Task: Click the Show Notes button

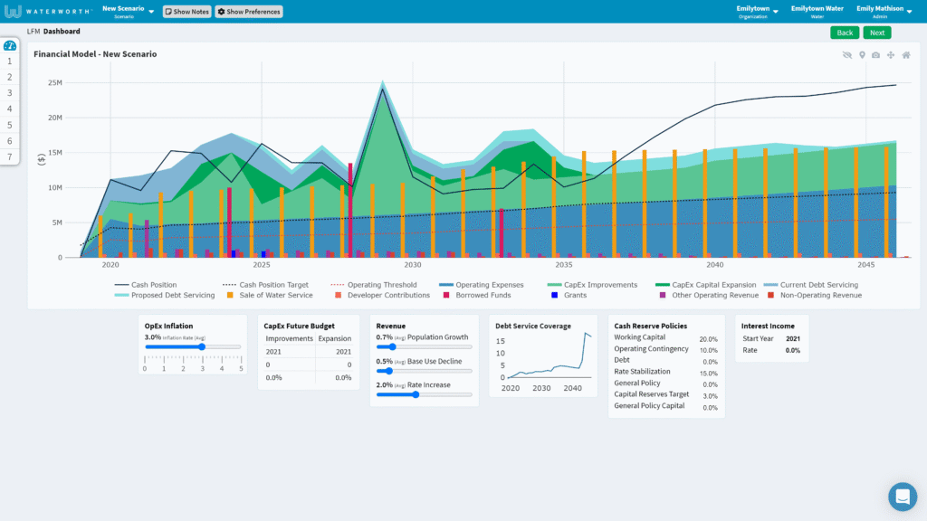Action: [x=186, y=11]
